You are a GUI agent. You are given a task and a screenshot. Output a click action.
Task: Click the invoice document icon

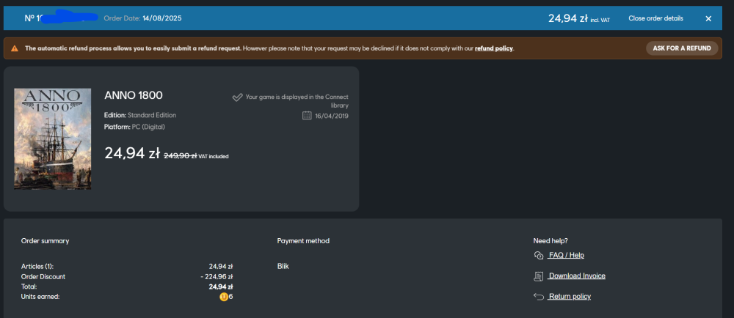click(x=538, y=276)
